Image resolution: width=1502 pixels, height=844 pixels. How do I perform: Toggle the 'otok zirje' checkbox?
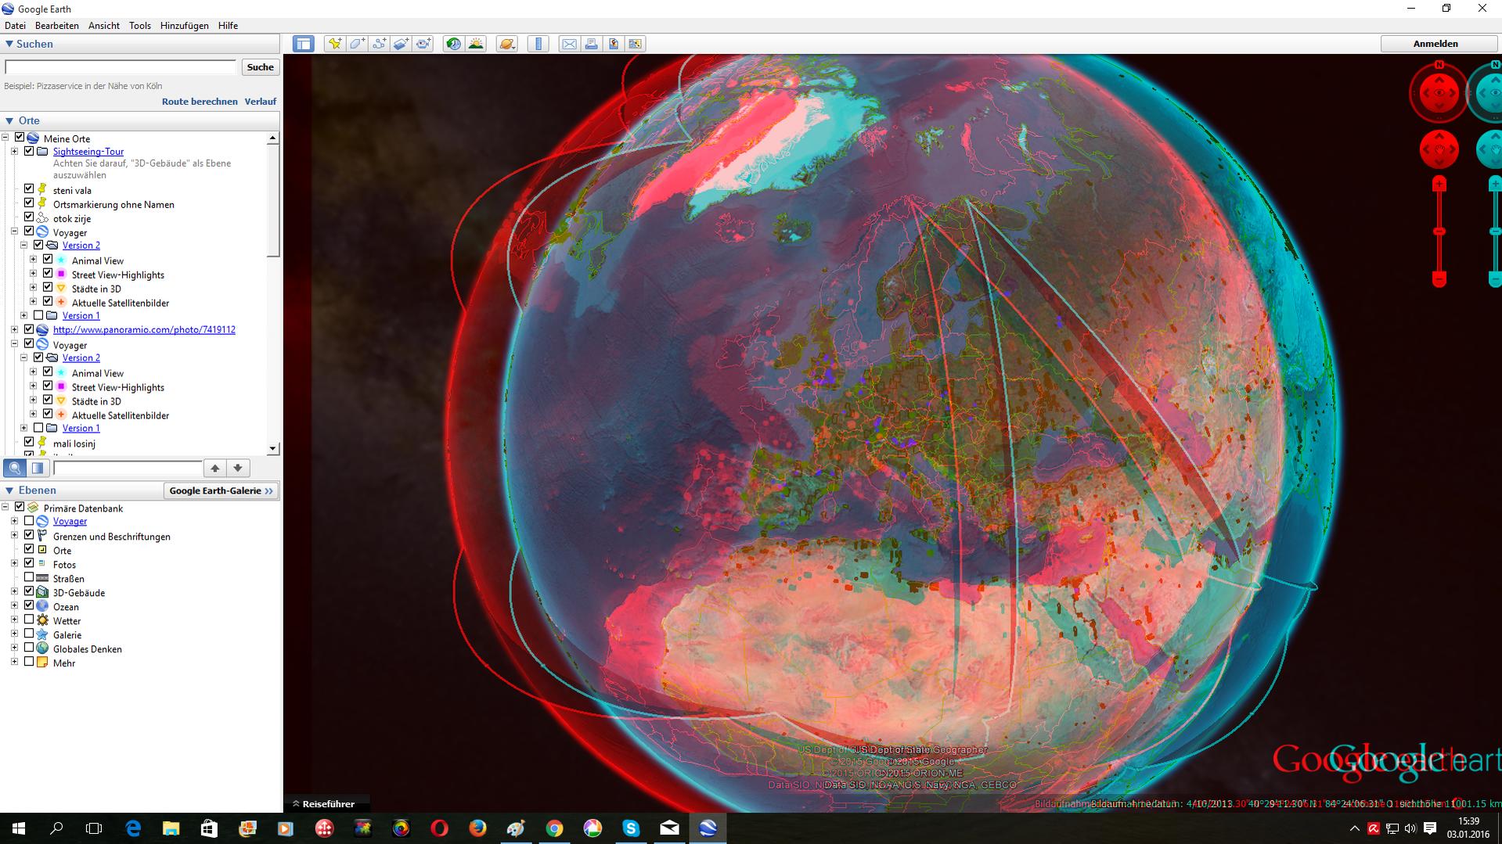[29, 217]
